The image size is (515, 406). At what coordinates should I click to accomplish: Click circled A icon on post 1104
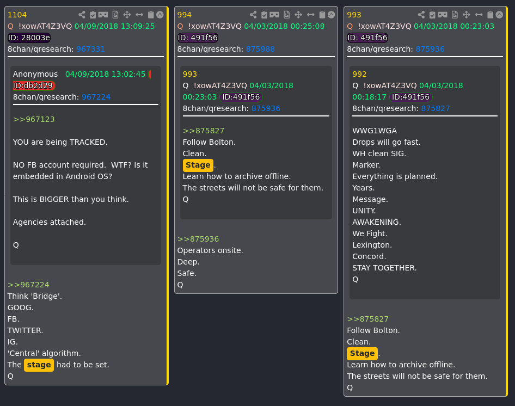[160, 15]
